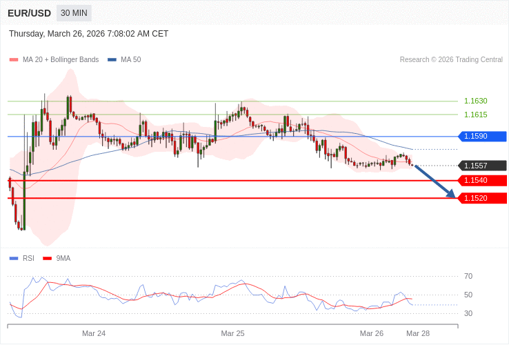Click the blue RSI legend swatch

(x=14, y=259)
